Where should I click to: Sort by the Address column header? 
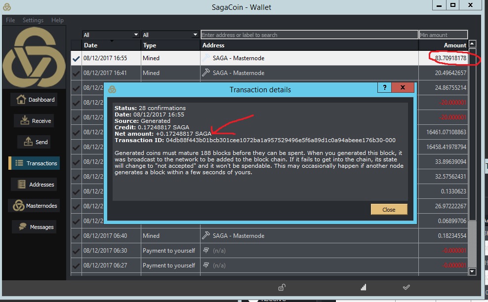309,45
